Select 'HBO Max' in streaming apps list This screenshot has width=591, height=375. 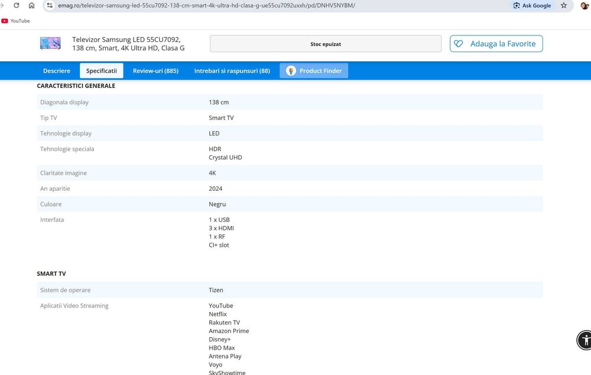[x=222, y=348]
